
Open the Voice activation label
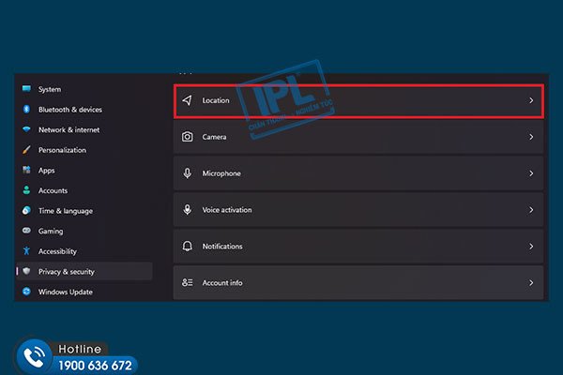click(226, 210)
